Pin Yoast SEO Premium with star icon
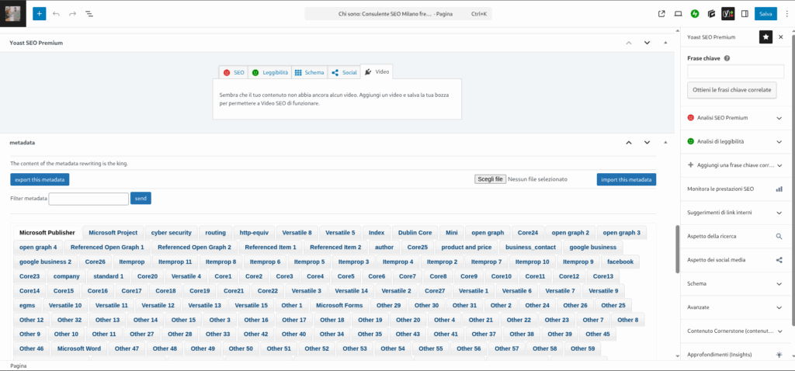The width and height of the screenshot is (795, 371). [x=765, y=37]
